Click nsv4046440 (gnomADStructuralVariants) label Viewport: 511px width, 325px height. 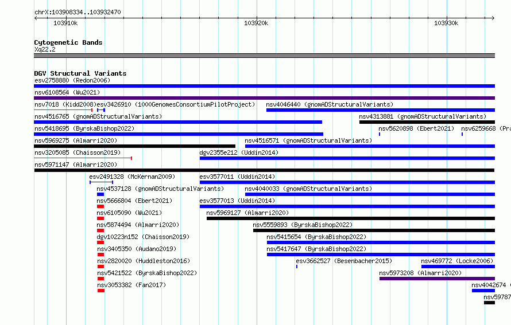tap(330, 104)
